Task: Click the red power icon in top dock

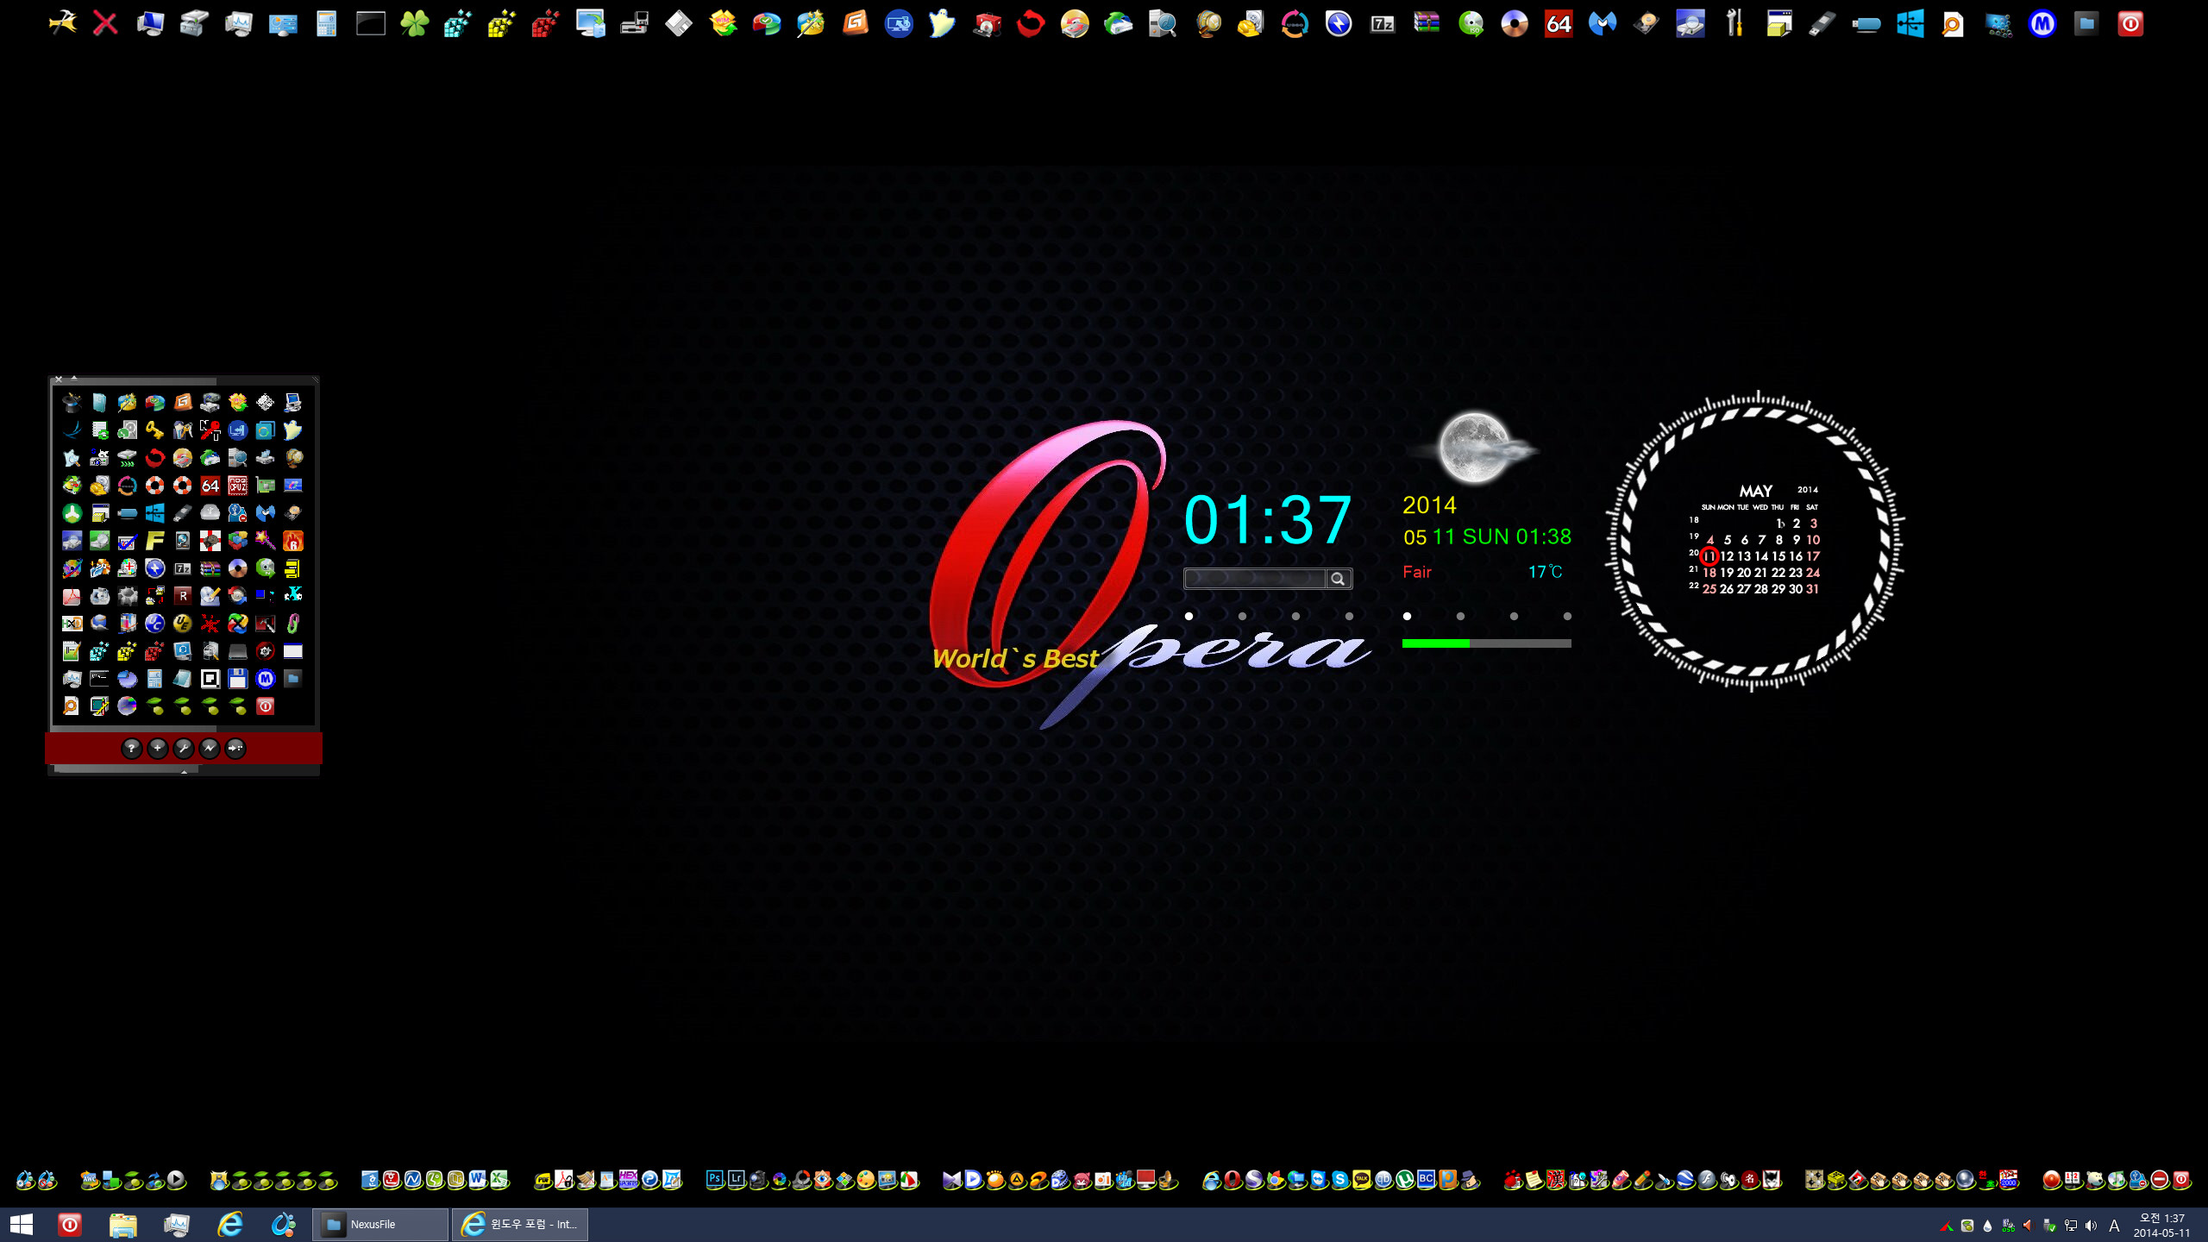Action: [2130, 23]
